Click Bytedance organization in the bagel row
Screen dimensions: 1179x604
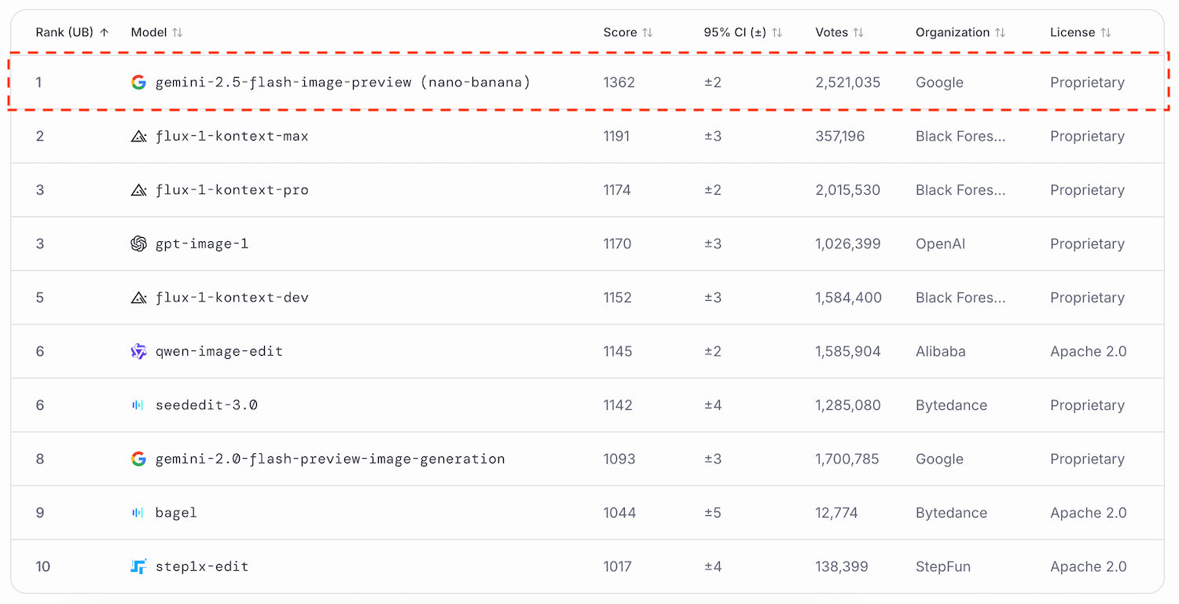pos(951,513)
